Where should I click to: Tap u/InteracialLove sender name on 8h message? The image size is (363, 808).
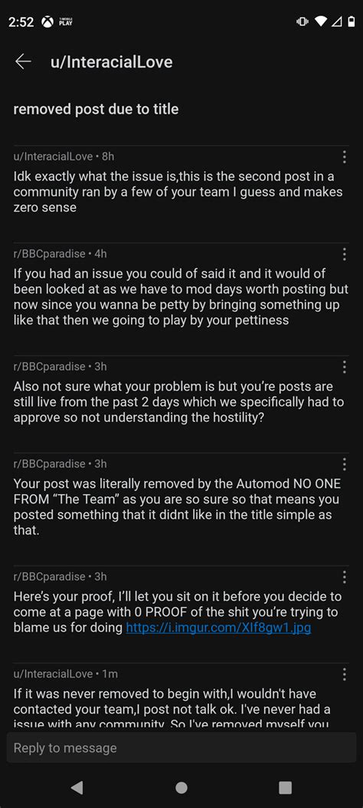53,156
